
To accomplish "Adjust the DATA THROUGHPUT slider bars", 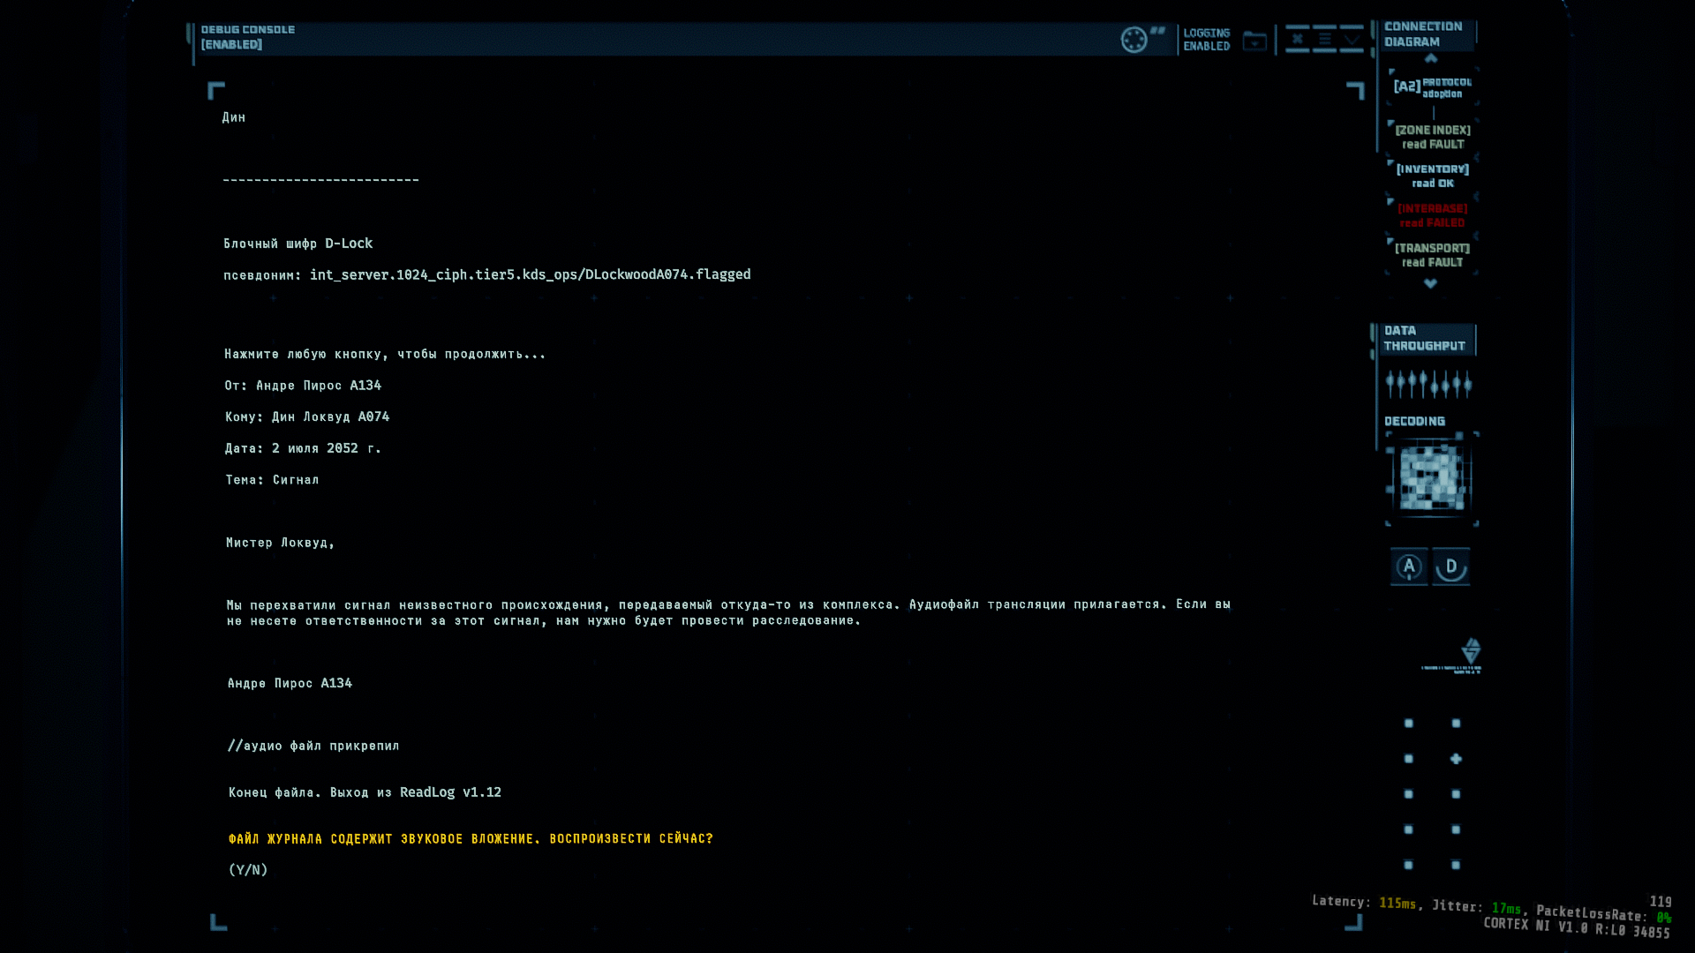I will point(1428,384).
